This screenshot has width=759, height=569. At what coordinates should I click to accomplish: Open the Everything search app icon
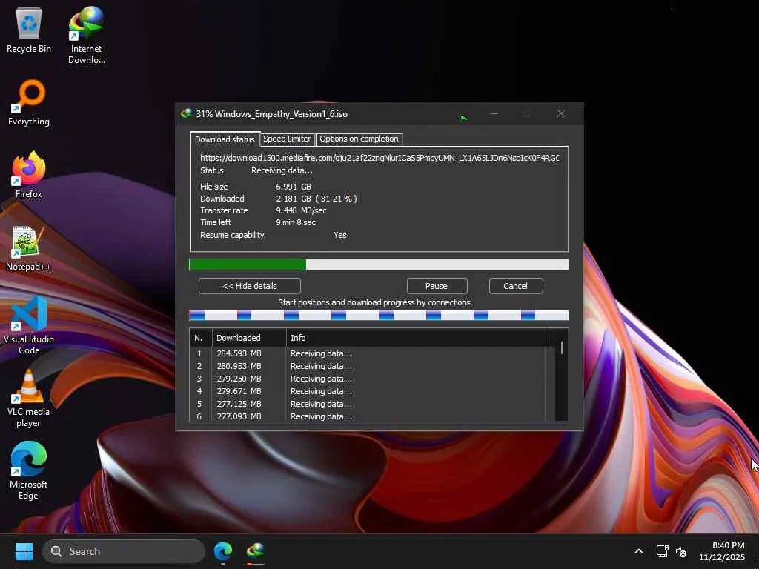coord(29,102)
